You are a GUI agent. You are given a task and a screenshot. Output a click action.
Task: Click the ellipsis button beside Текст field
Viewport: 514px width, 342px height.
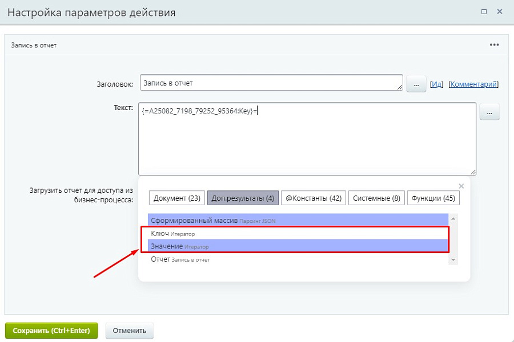(x=489, y=112)
